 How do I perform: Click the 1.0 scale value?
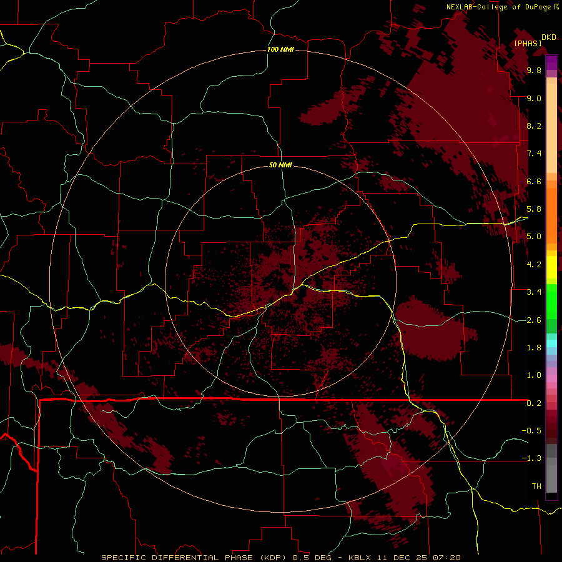tap(534, 375)
